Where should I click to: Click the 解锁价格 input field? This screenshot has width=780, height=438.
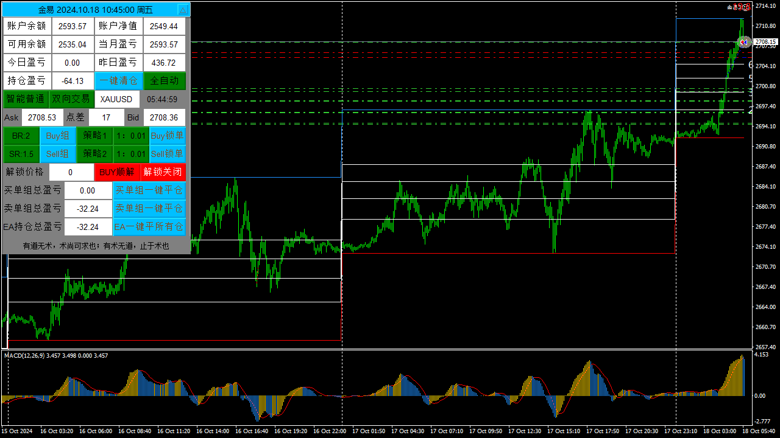[71, 172]
